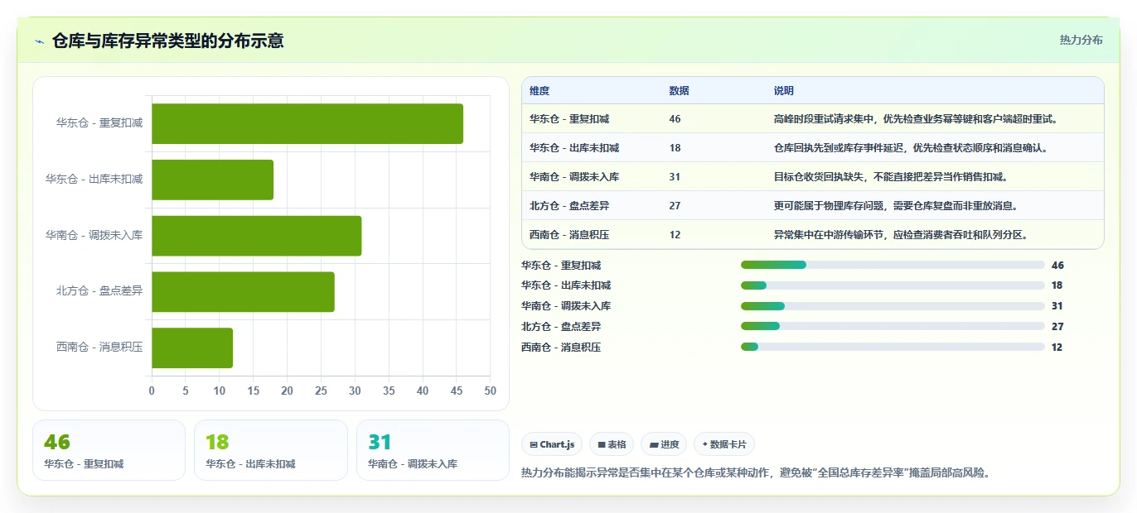Click the 热力分布 label in header
This screenshot has width=1137, height=513.
point(1081,40)
